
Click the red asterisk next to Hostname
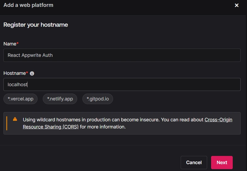(x=27, y=72)
